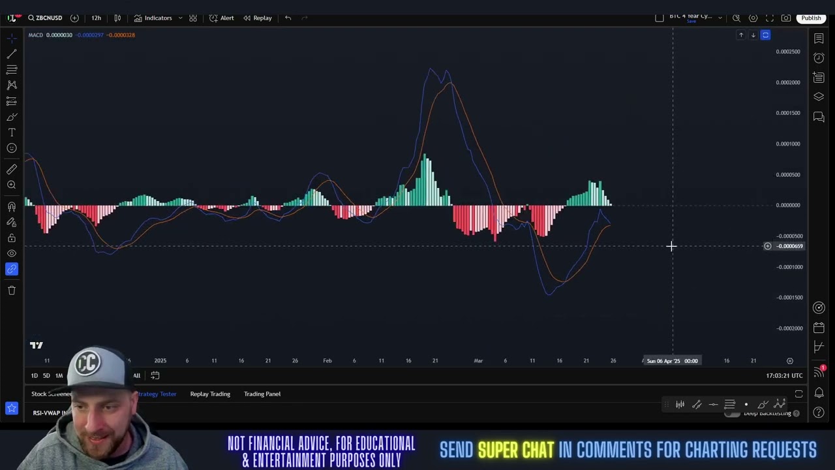Move the MACD pane down

753,35
